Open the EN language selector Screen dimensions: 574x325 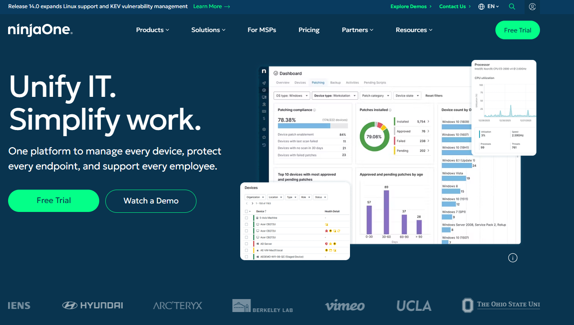pos(489,6)
